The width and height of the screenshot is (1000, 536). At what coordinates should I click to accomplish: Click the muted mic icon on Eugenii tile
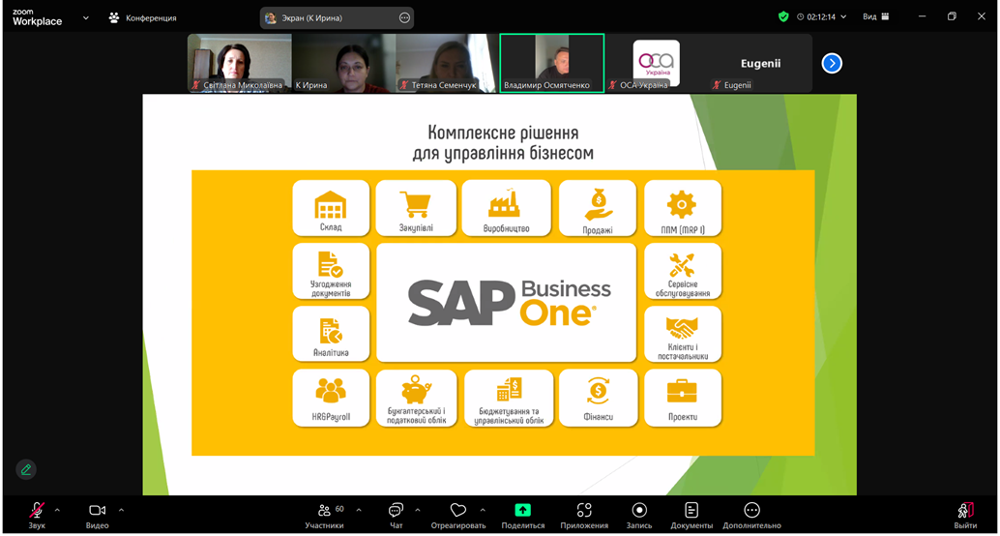pos(717,85)
